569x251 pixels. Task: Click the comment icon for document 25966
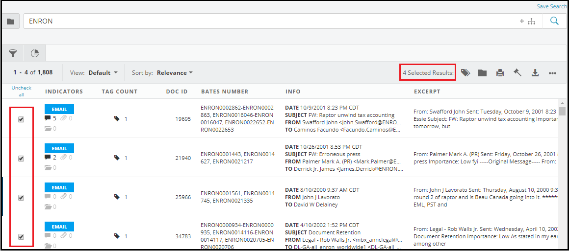pos(48,196)
